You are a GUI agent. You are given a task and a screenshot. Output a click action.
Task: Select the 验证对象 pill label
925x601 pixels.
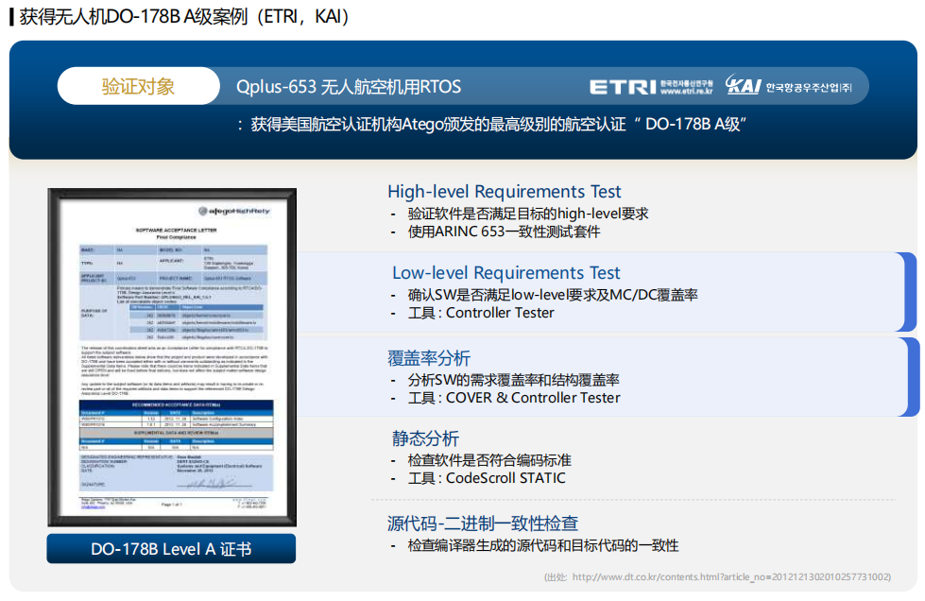(138, 86)
